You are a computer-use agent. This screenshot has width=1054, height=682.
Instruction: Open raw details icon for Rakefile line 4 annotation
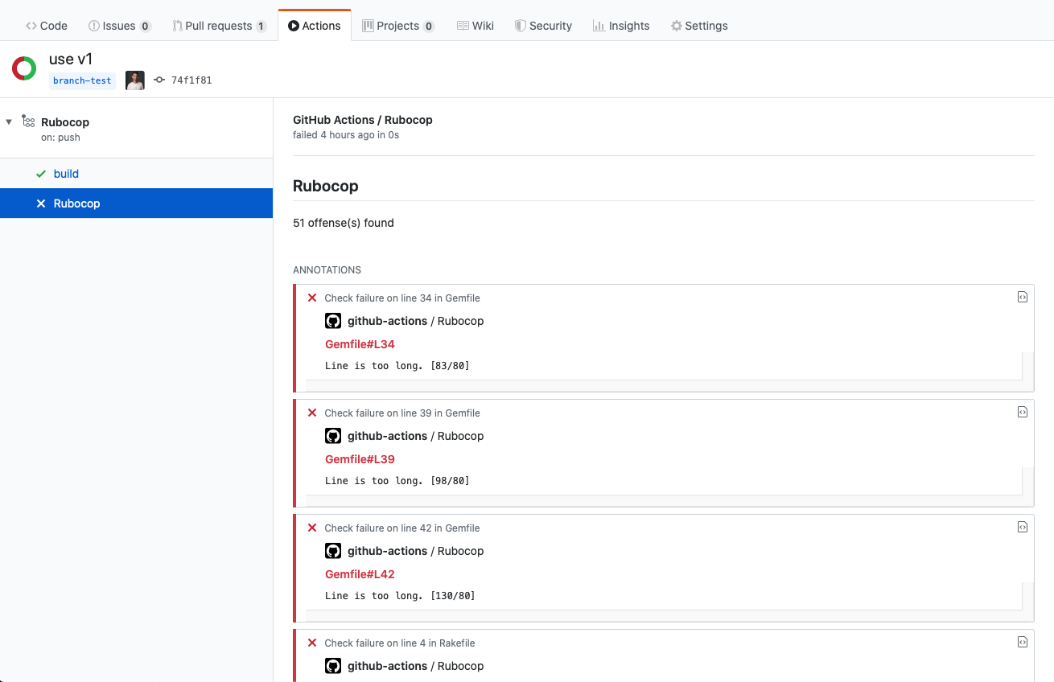coord(1022,642)
